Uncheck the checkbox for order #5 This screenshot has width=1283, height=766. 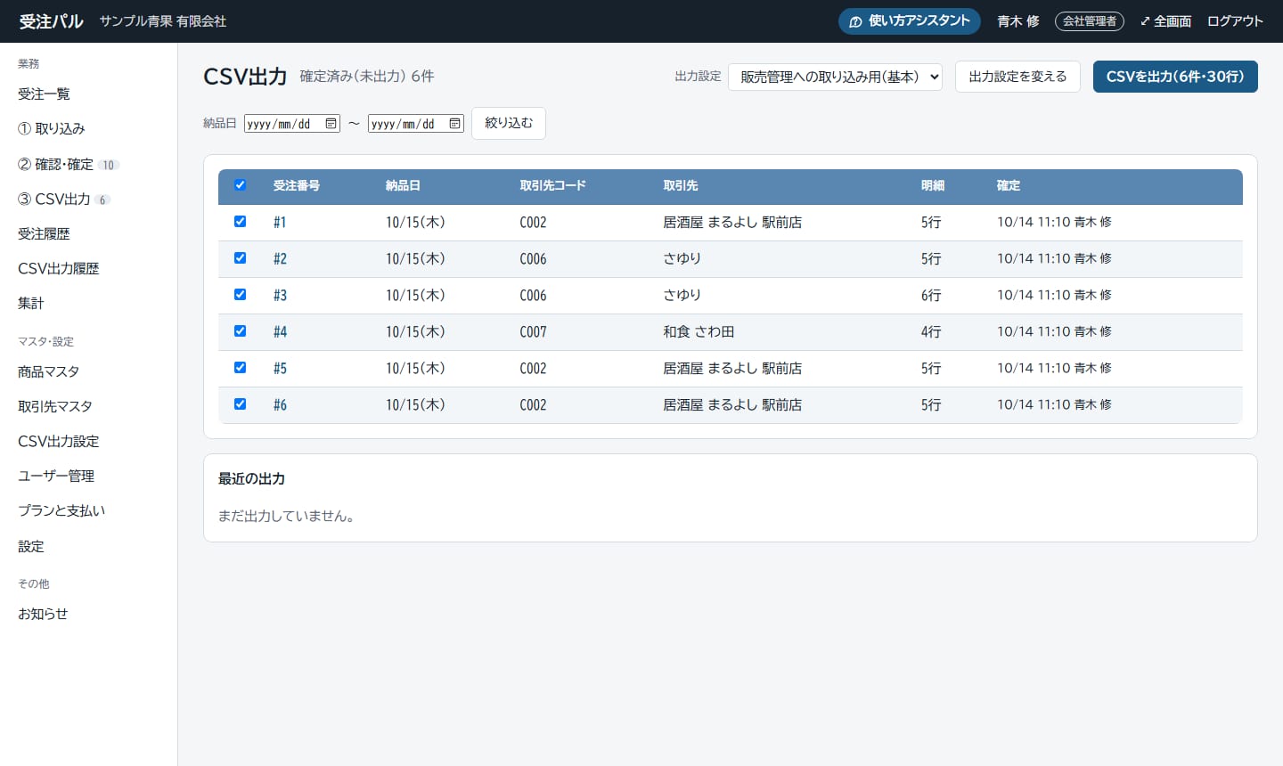pyautogui.click(x=240, y=368)
